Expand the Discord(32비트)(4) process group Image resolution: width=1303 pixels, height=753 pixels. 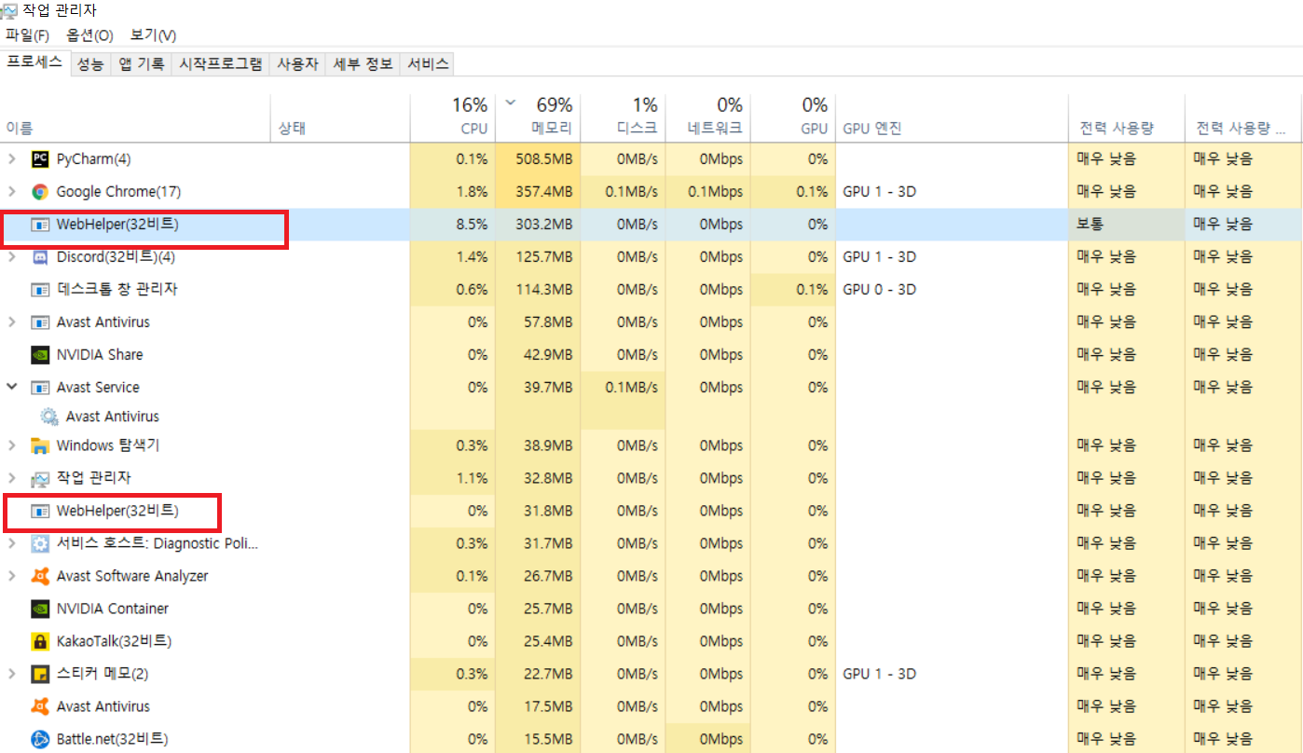tap(12, 257)
